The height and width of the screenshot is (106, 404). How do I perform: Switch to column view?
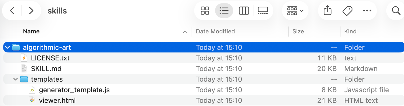click(244, 11)
